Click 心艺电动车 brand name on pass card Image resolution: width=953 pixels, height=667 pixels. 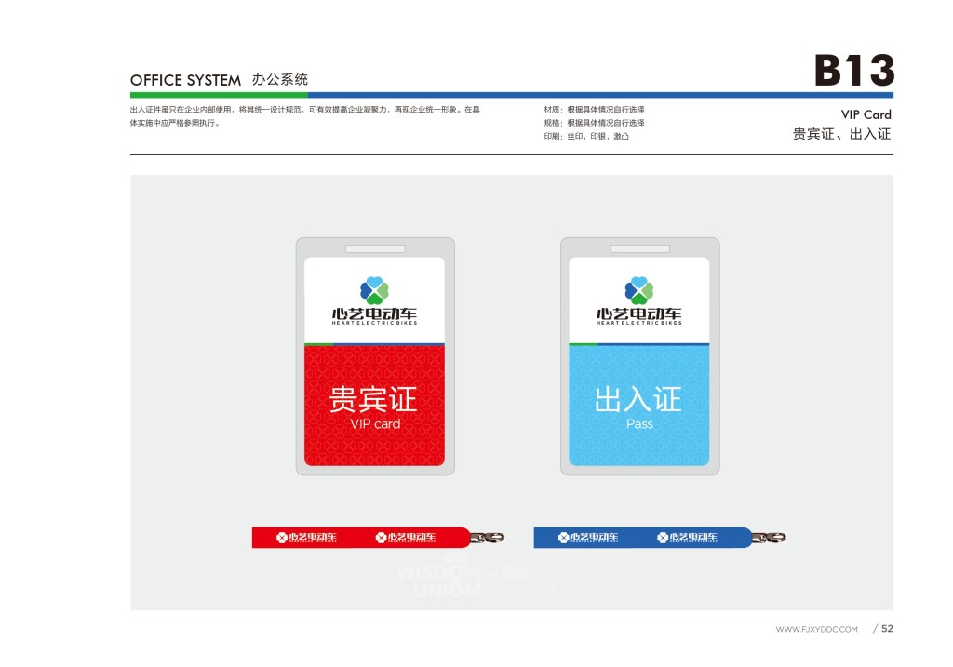[x=638, y=314]
